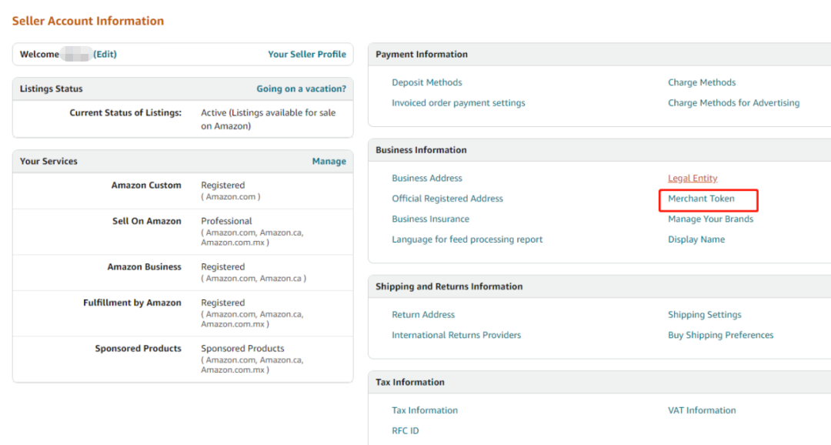Image resolution: width=831 pixels, height=445 pixels.
Task: Open Business Address link
Action: [x=426, y=178]
